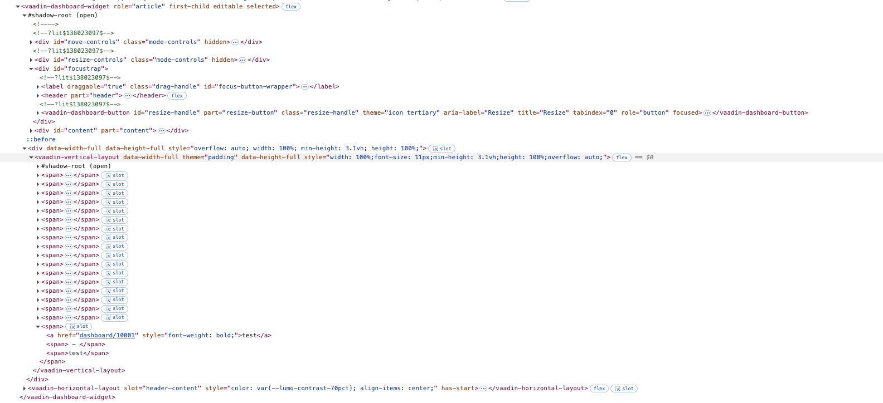883x403 pixels.
Task: Expand shadow-root under vaadin-vertical-layout
Action: coord(38,166)
